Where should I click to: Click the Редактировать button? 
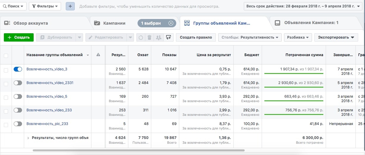tap(106, 37)
